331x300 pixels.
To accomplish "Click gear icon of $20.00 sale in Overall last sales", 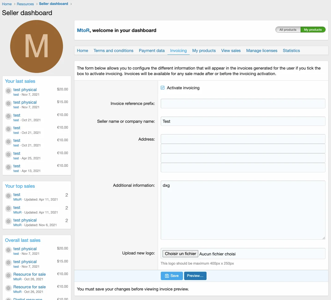I will click(8, 250).
